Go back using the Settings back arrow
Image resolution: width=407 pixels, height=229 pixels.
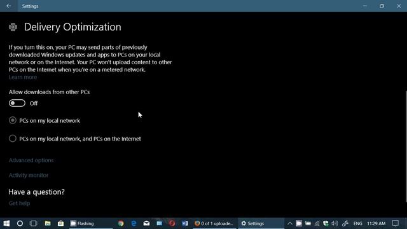click(9, 6)
